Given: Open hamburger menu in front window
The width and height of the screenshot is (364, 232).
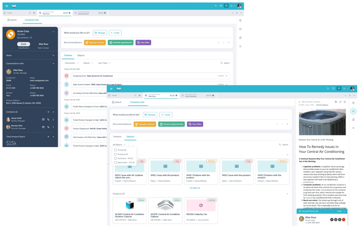Looking at the screenshot, I should coord(111,89).
